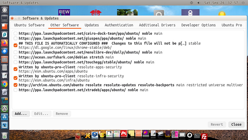Launch jEdit from the bottom dock
Image resolution: width=248 pixels, height=140 pixels.
click(x=87, y=136)
